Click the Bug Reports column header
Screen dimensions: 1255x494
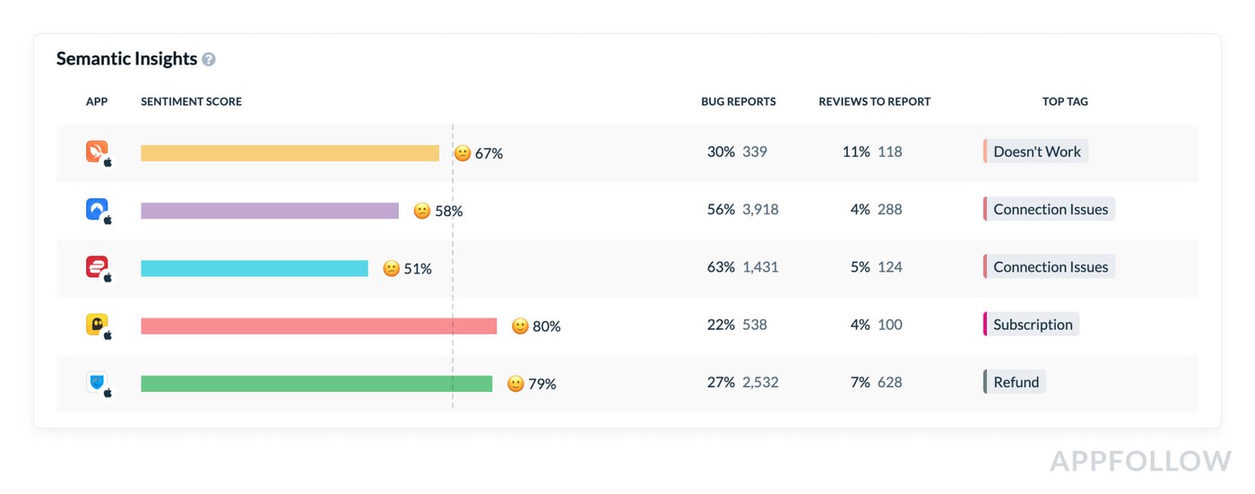[x=738, y=101]
